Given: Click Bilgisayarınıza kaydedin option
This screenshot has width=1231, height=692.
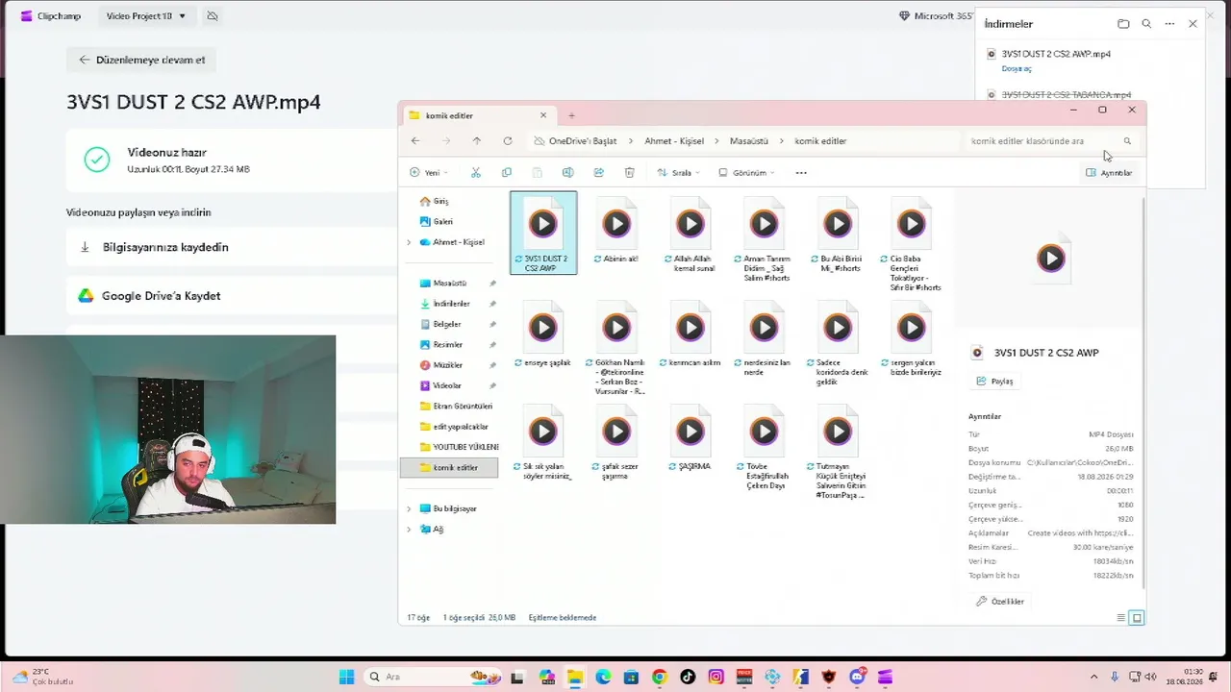Looking at the screenshot, I should 231,247.
